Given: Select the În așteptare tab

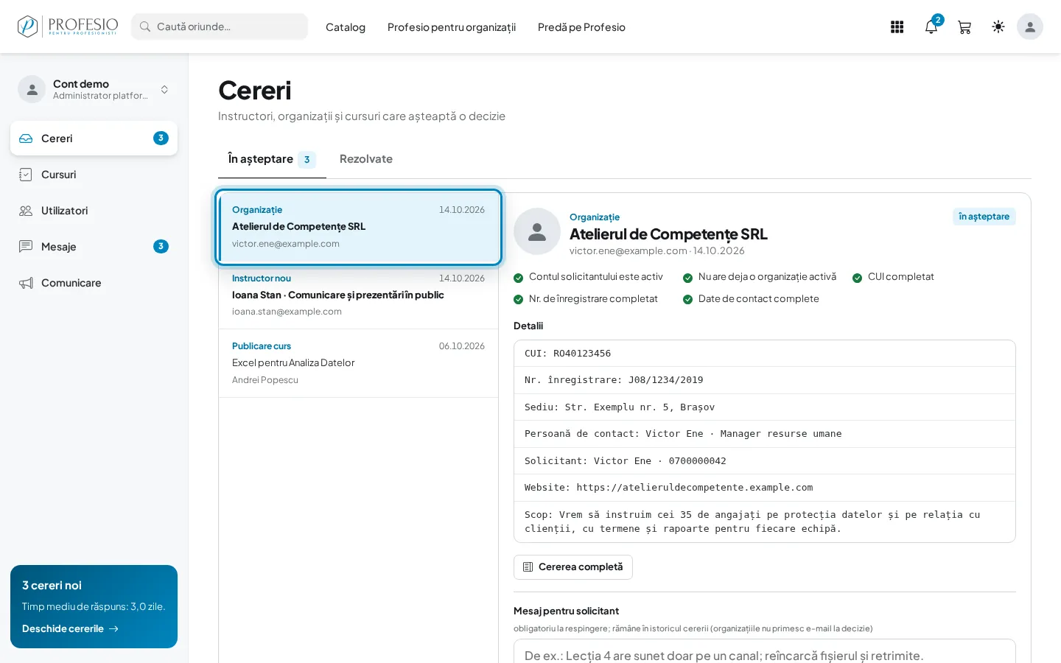Looking at the screenshot, I should click(x=272, y=159).
